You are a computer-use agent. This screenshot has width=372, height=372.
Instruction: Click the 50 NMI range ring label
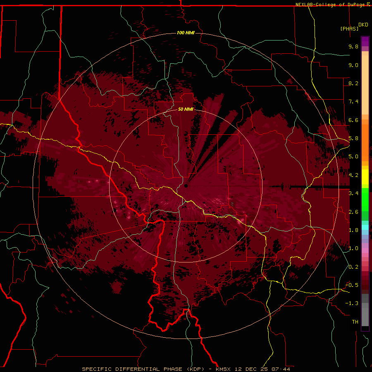click(x=186, y=109)
